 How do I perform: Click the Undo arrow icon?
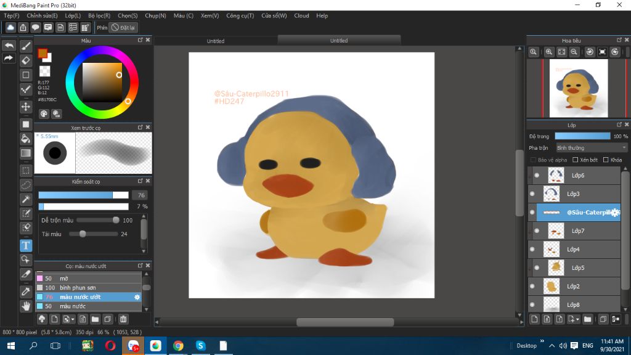click(9, 46)
